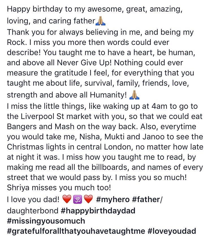Click the folded hands emoji after 'Humanity!'
The image size is (212, 236).
[134, 95]
